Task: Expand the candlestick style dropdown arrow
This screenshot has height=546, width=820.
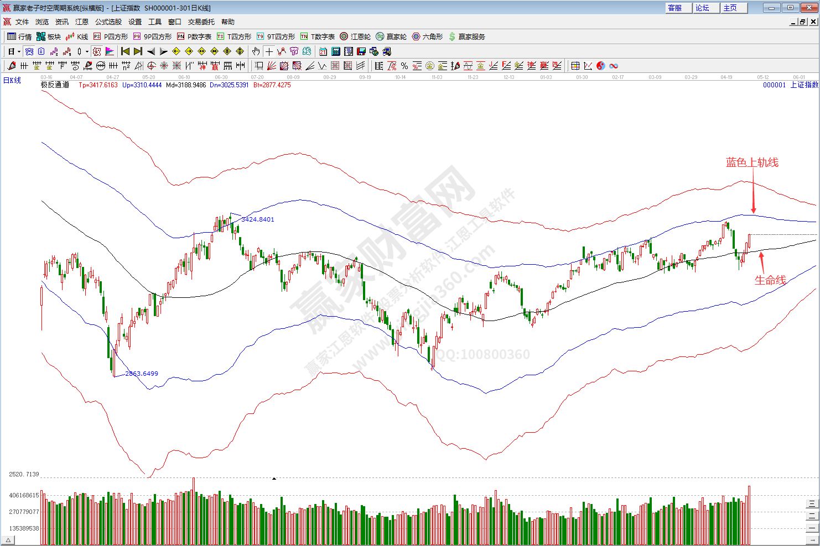Action: pos(87,51)
